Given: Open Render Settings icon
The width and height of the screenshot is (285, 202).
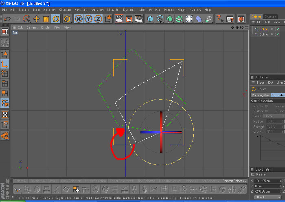Looking at the screenshot, I should [x=138, y=19].
